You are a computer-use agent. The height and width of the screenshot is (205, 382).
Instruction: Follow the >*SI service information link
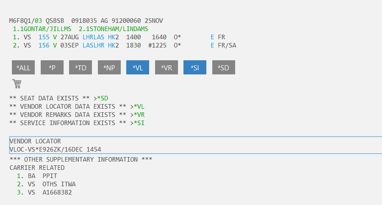[139, 123]
